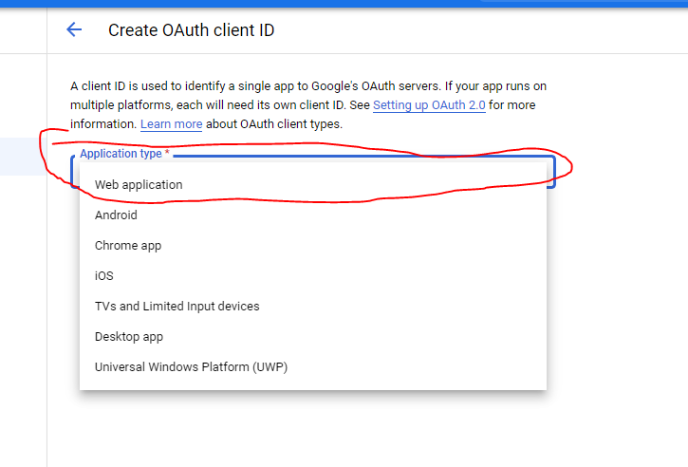Click blank area below the dropdown list
The image size is (688, 467).
tap(313, 427)
